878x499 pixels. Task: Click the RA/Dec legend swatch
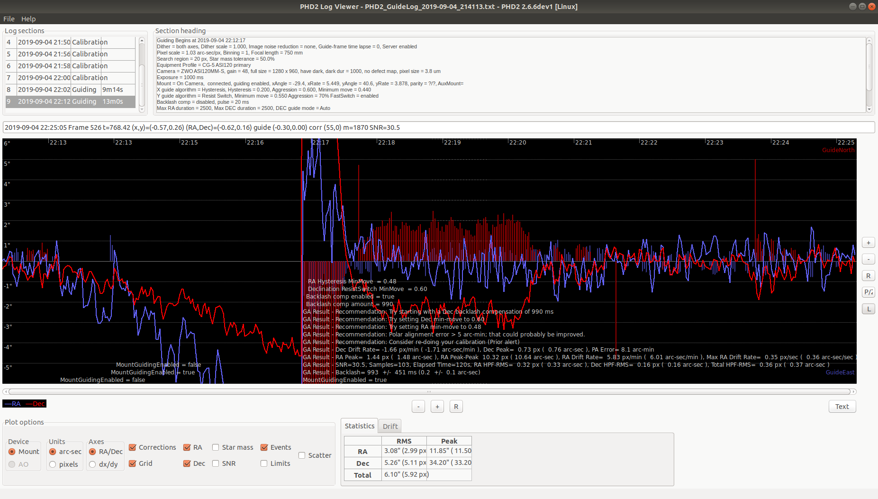click(24, 404)
